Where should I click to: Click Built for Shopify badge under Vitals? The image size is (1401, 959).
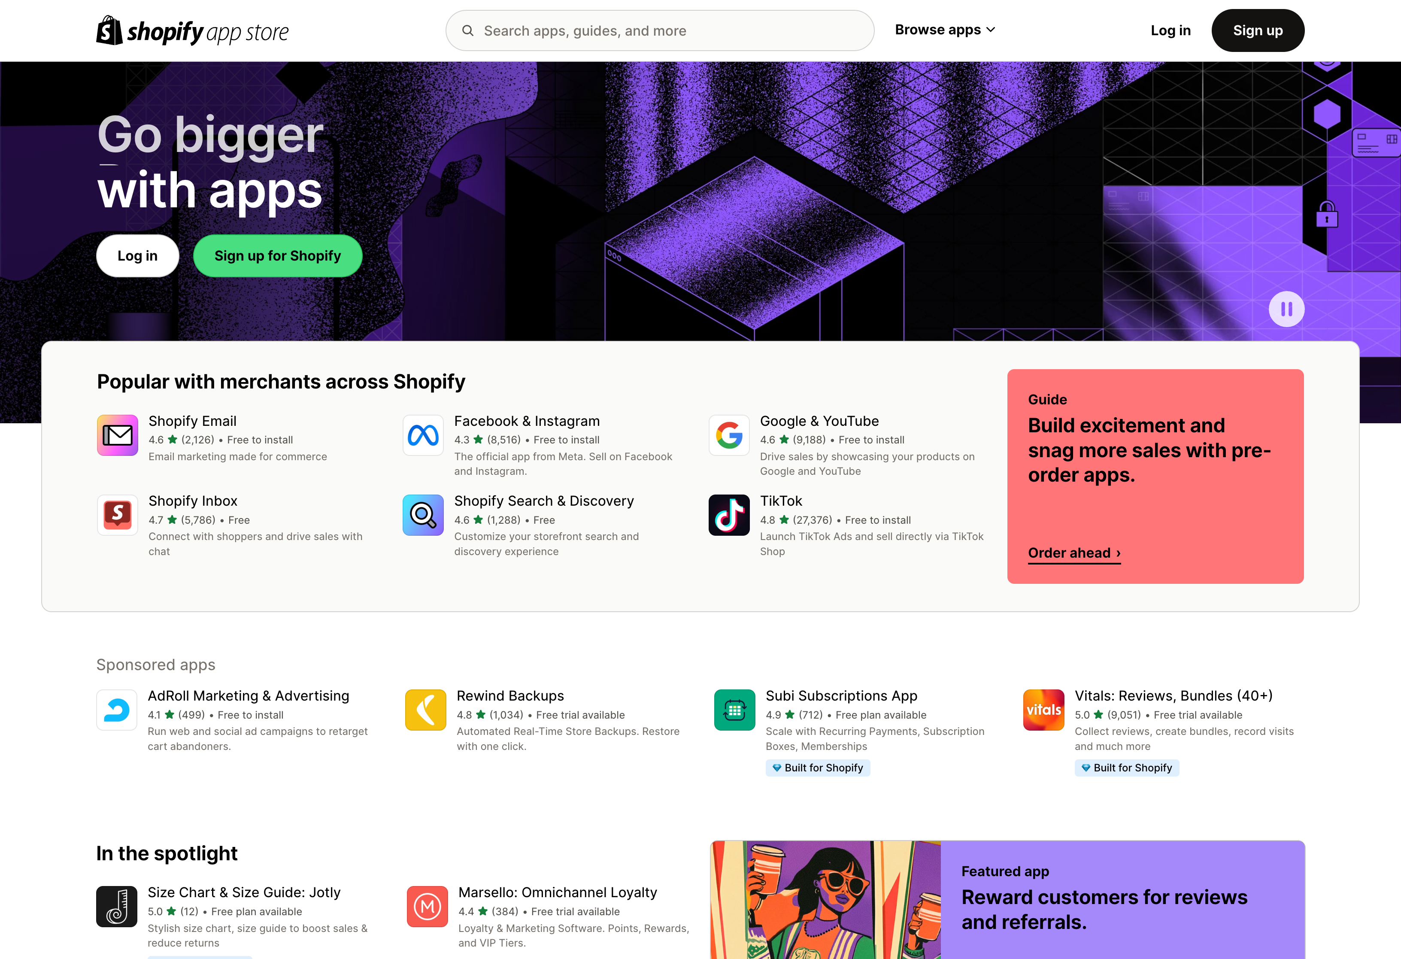click(x=1126, y=767)
